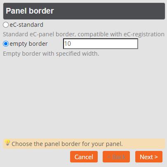
Task: Click the Cancel button
Action: (x=84, y=157)
